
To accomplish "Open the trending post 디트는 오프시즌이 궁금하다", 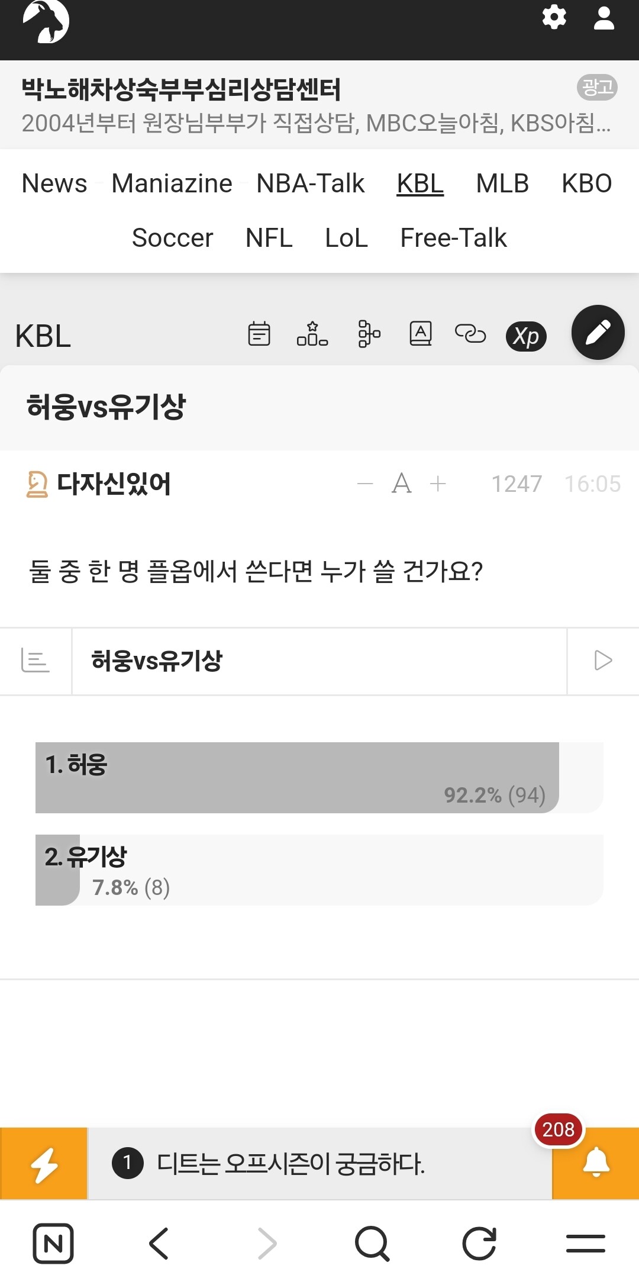I will point(291,1164).
